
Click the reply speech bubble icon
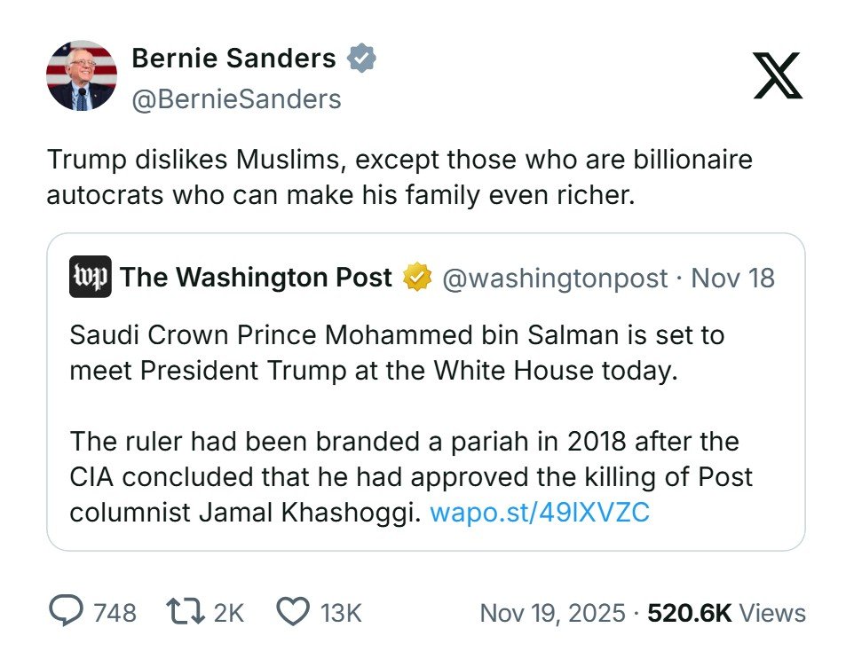(x=65, y=612)
